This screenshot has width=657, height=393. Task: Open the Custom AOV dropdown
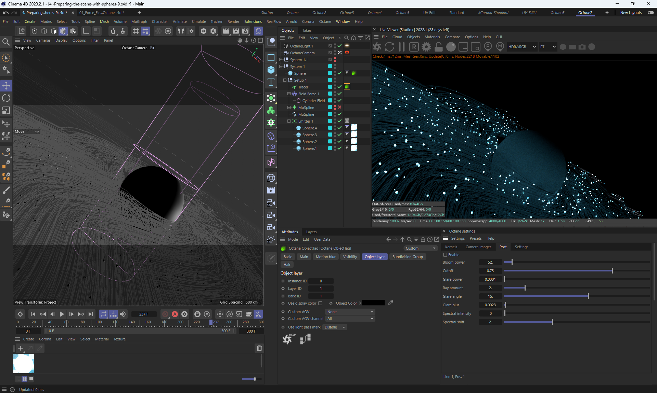[x=350, y=312]
